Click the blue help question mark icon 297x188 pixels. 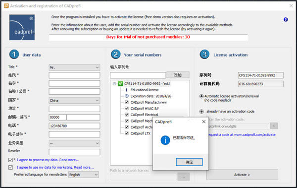[286, 19]
